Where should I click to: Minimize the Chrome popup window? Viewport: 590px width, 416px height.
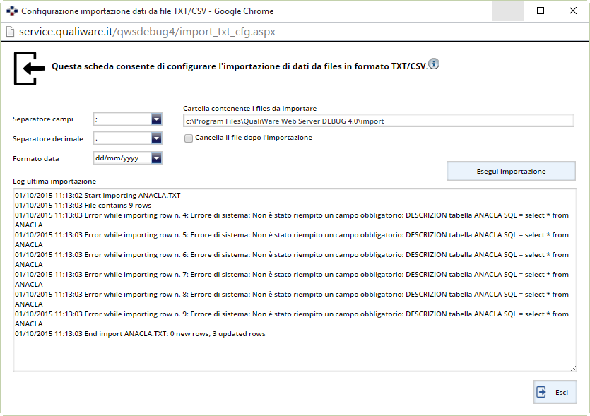tap(508, 11)
